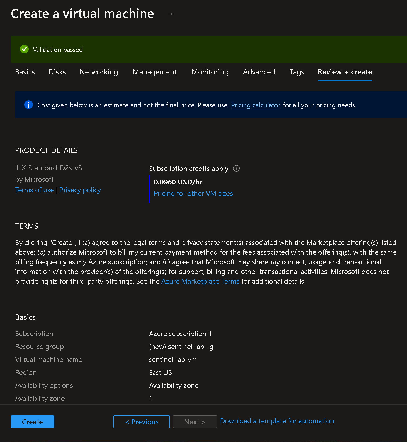Click the 'Virtual machine name' label
The height and width of the screenshot is (442, 407).
[x=49, y=360]
